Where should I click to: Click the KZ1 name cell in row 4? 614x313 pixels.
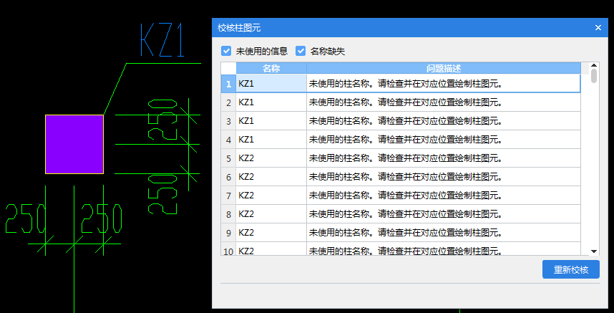coord(271,140)
